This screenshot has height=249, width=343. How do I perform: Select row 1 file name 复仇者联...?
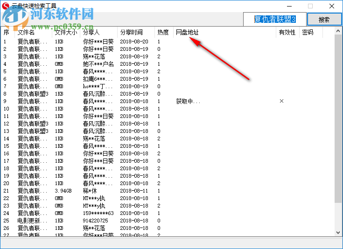[32, 41]
